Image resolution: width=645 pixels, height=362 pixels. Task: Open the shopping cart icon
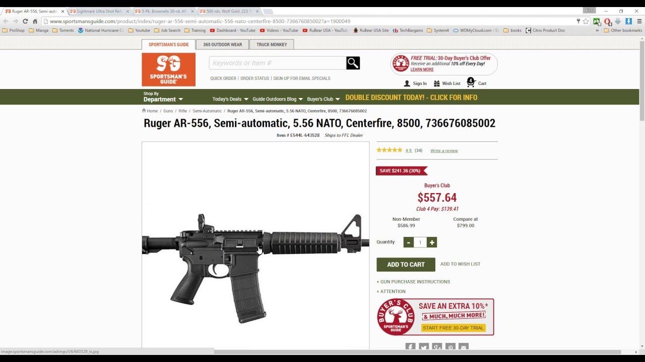click(471, 82)
